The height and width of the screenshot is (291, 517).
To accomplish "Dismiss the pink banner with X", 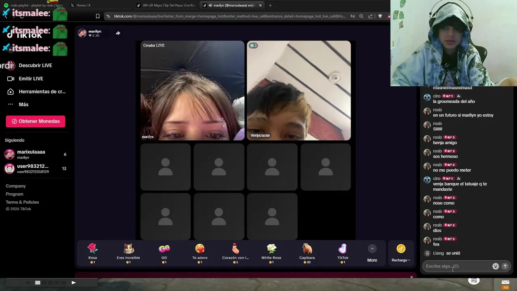I will pyautogui.click(x=412, y=277).
